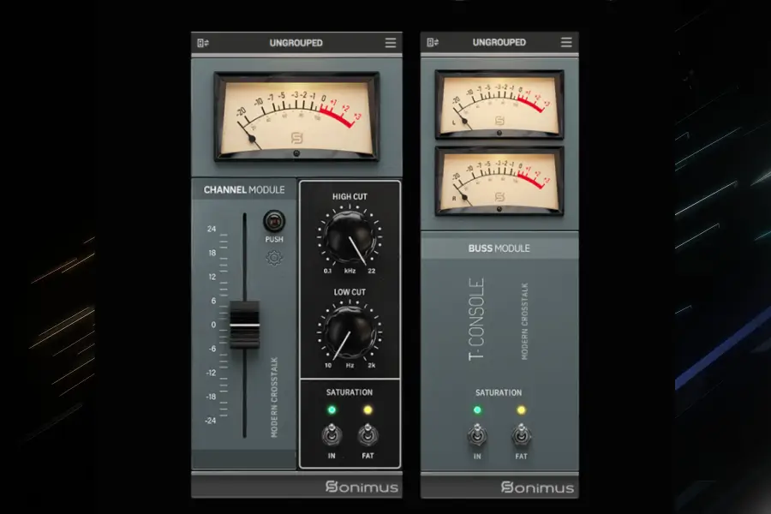Viewport: 771px width, 514px height.
Task: Flip the Channel Module saturation FAT switch
Action: 368,435
